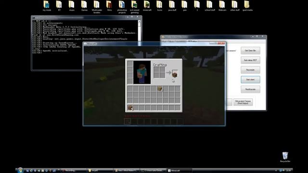Click the Windows Start orb
Viewport: 308px width, 173px height.
click(20, 170)
